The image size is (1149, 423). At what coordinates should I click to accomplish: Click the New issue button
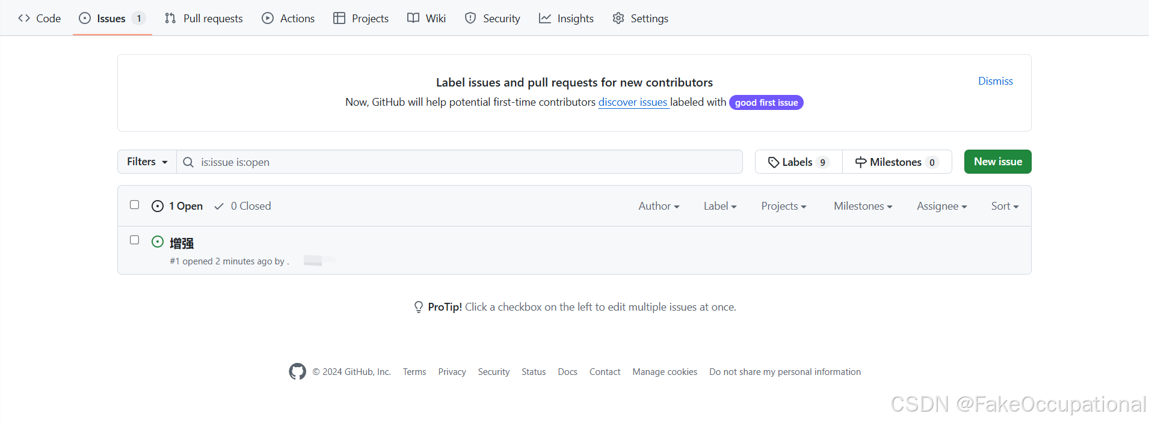pos(997,162)
